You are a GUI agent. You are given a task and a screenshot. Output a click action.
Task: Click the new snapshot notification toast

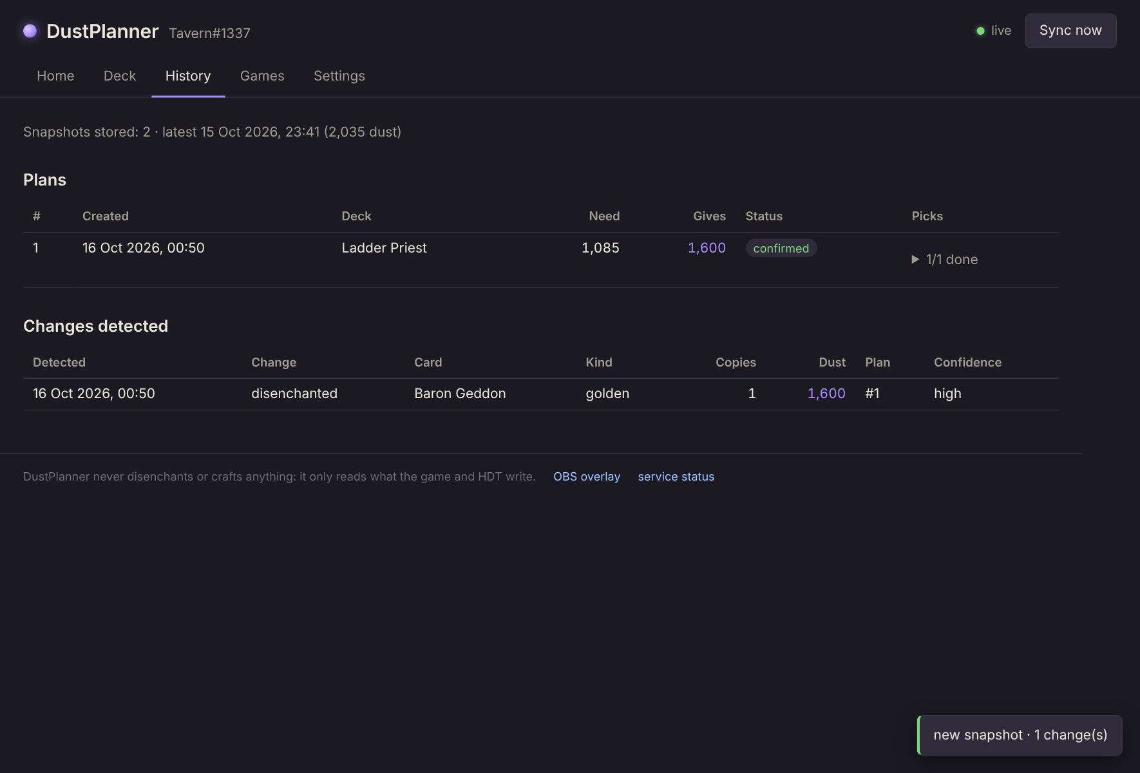[x=1020, y=735]
